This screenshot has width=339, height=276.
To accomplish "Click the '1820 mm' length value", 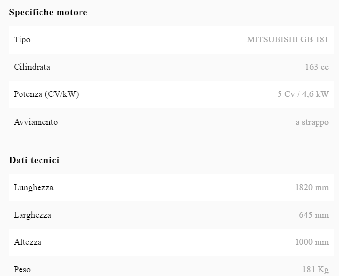I will [312, 187].
